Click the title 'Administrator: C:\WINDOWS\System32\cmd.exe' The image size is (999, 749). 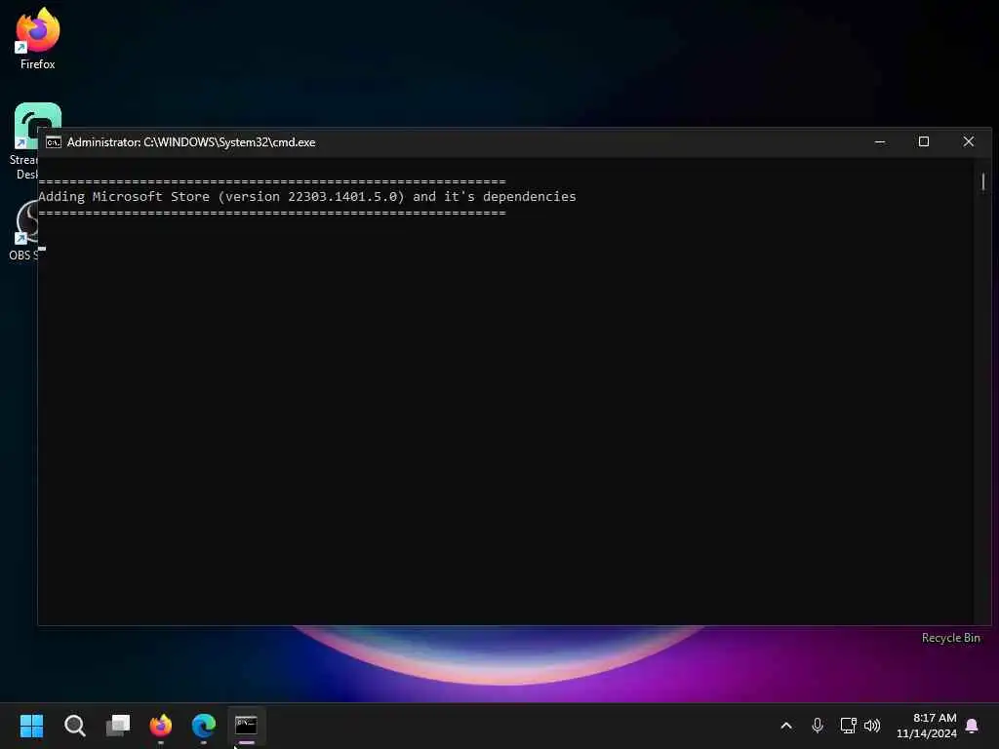(x=191, y=142)
